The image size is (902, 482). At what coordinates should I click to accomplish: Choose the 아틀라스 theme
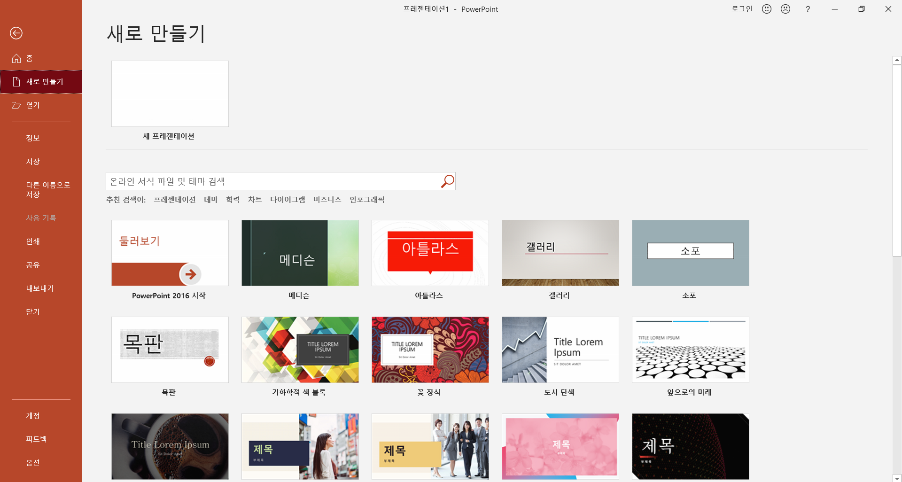[430, 253]
